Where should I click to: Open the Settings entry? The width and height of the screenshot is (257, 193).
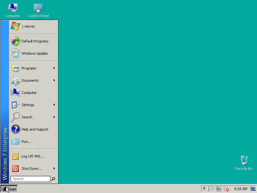click(x=34, y=105)
